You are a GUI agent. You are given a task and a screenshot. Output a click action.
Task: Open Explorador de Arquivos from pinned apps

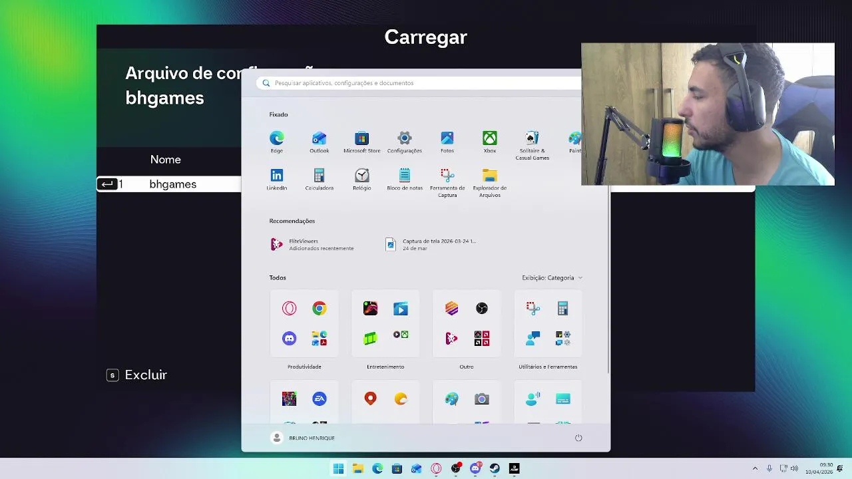(489, 183)
